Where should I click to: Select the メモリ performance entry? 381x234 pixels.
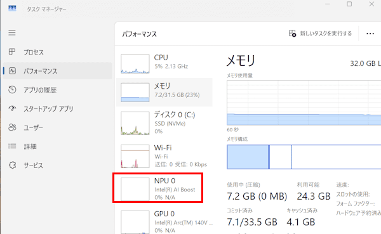tap(164, 92)
